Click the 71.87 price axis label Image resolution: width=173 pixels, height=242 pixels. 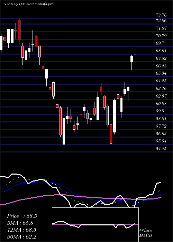161,28
